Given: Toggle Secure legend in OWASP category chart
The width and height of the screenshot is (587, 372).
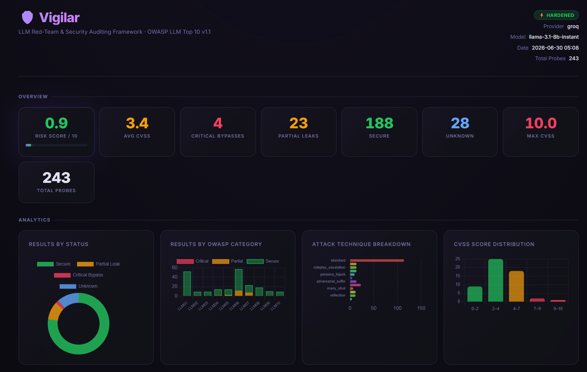Looking at the screenshot, I should tap(263, 261).
